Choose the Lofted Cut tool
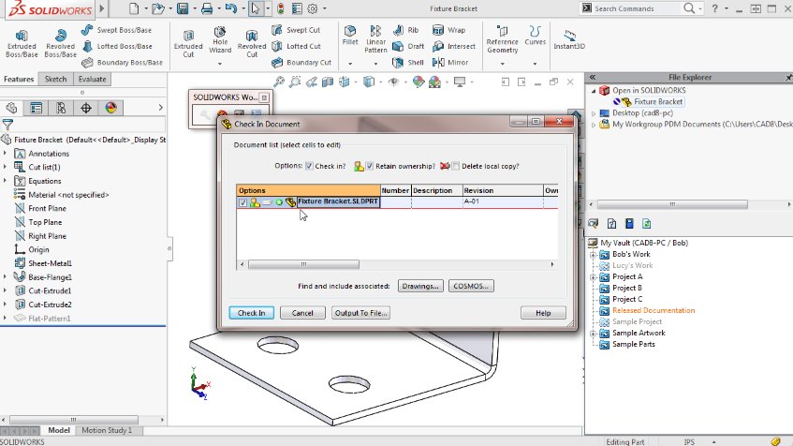Screen dimensions: 793x446 click(x=297, y=46)
